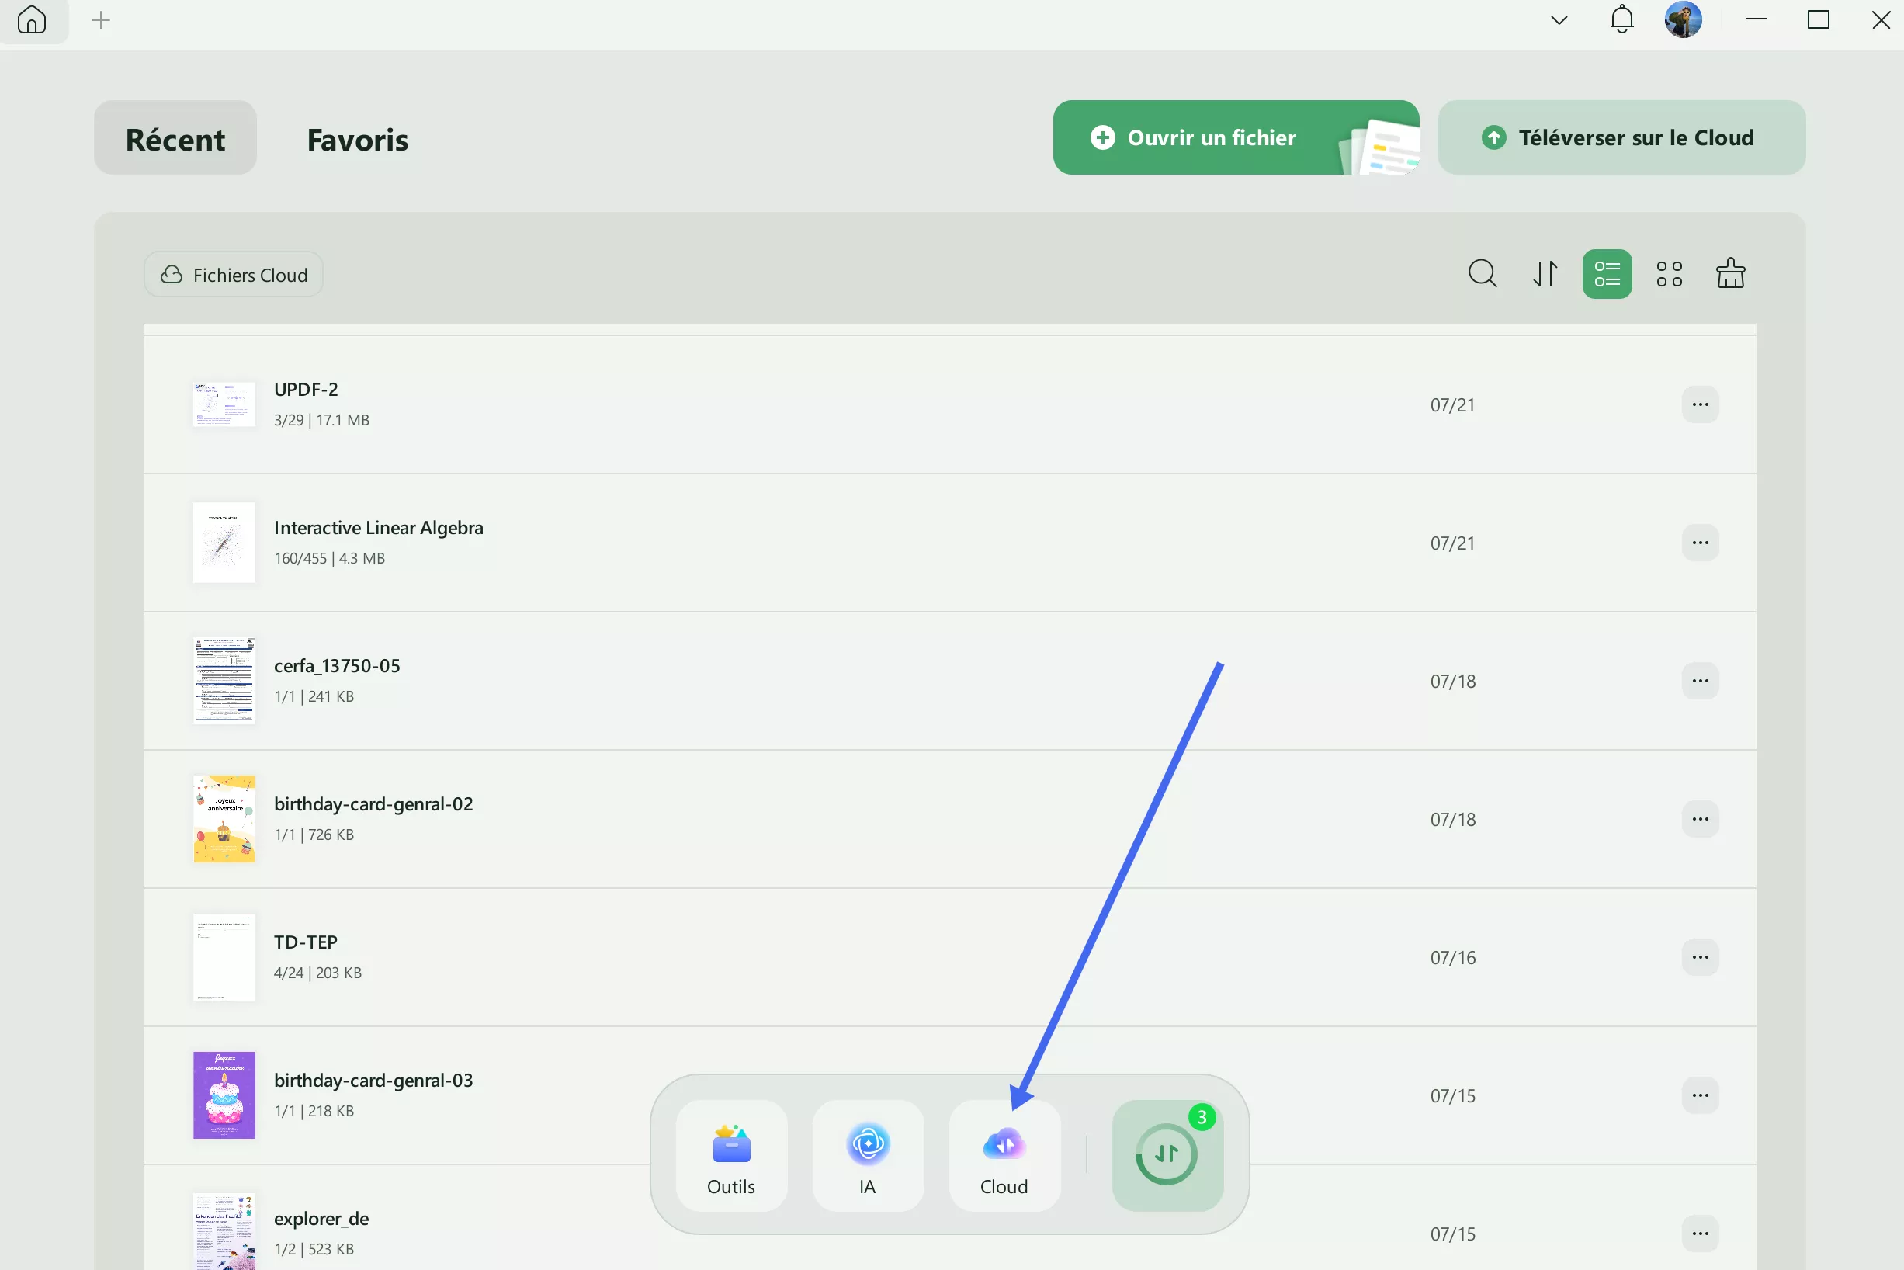Switch to grid view of files
The height and width of the screenshot is (1270, 1904).
[1669, 274]
